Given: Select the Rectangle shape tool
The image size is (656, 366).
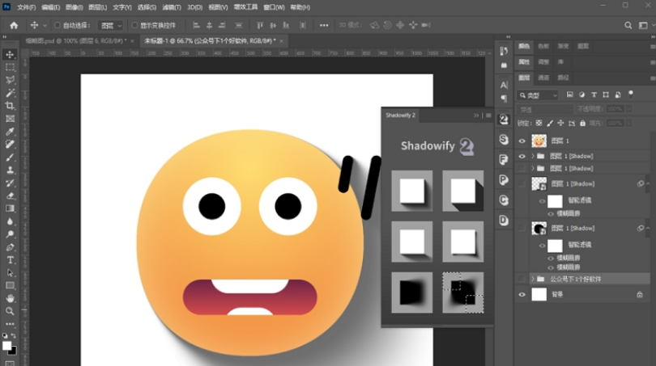Looking at the screenshot, I should 10,286.
